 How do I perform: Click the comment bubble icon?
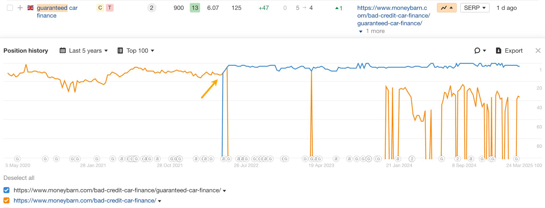pos(477,51)
